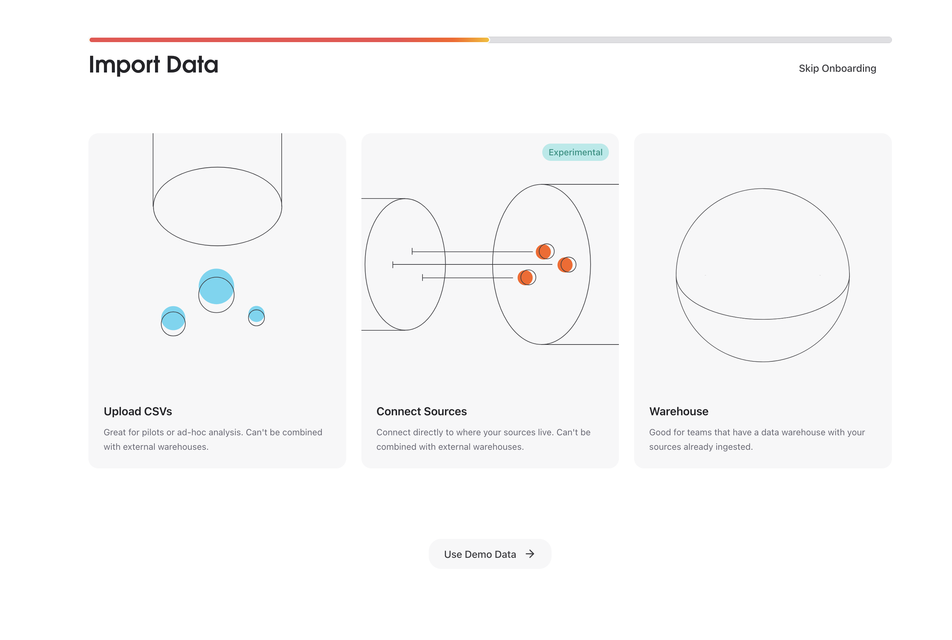Select the Upload CSVs import option
952x640 pixels.
coord(217,300)
